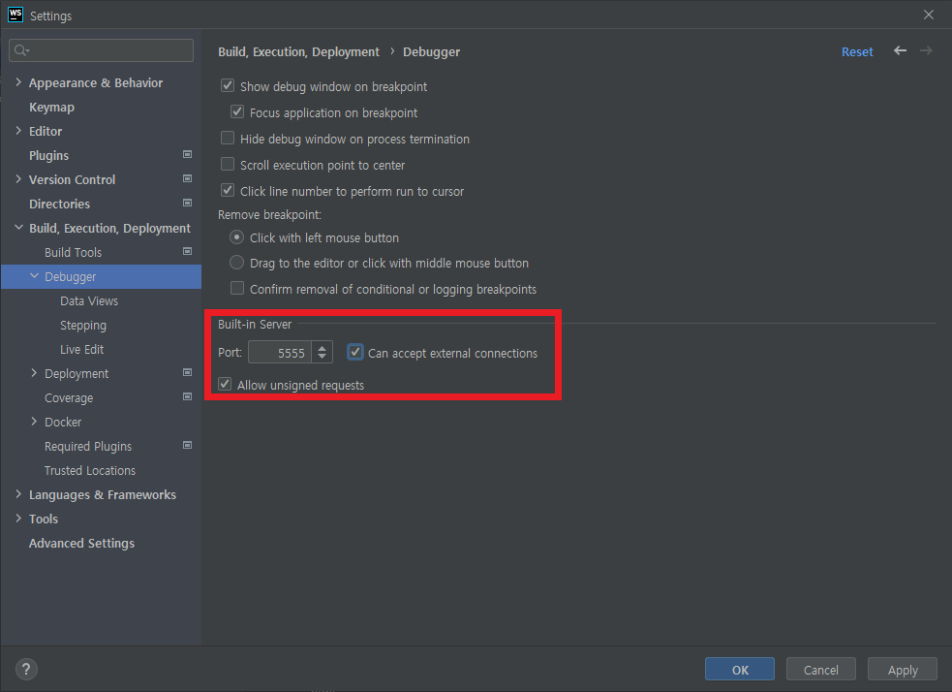The height and width of the screenshot is (692, 952).
Task: Click the WebStorm logo icon in title bar
Action: (x=15, y=15)
